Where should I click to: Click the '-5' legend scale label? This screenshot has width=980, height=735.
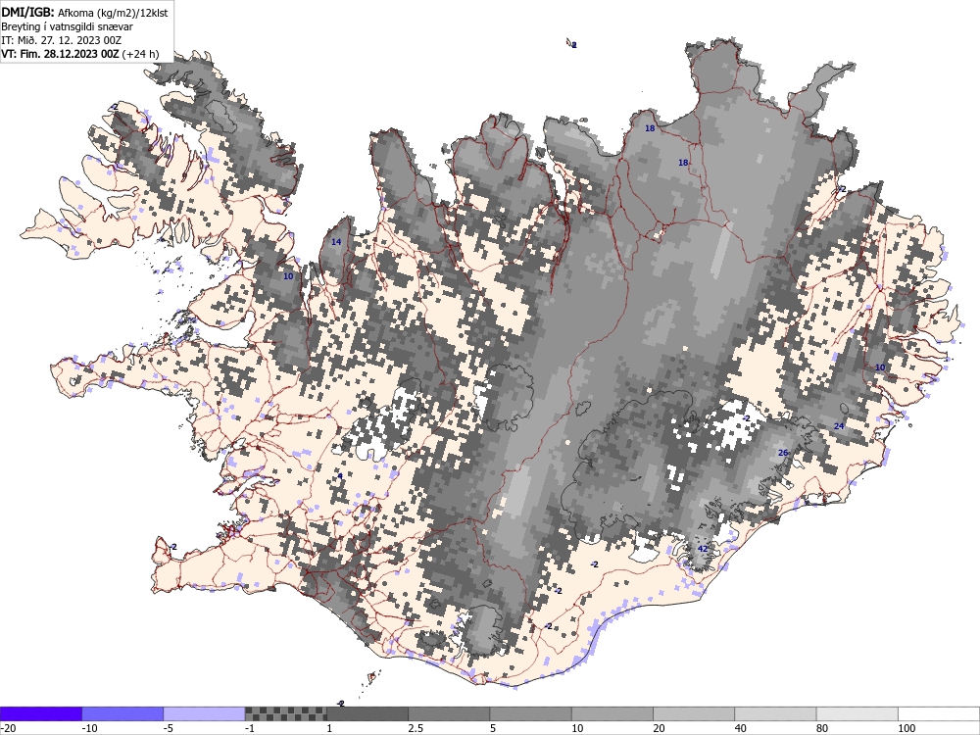tap(169, 728)
